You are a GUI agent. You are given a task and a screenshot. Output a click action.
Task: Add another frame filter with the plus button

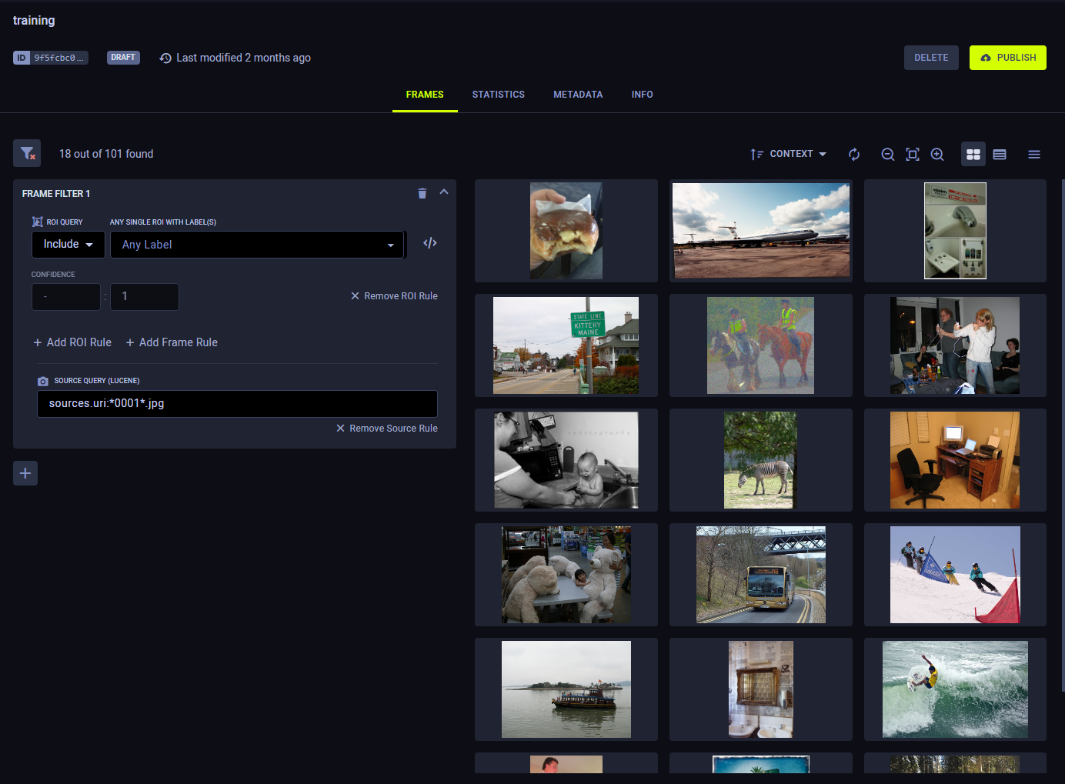[x=25, y=473]
